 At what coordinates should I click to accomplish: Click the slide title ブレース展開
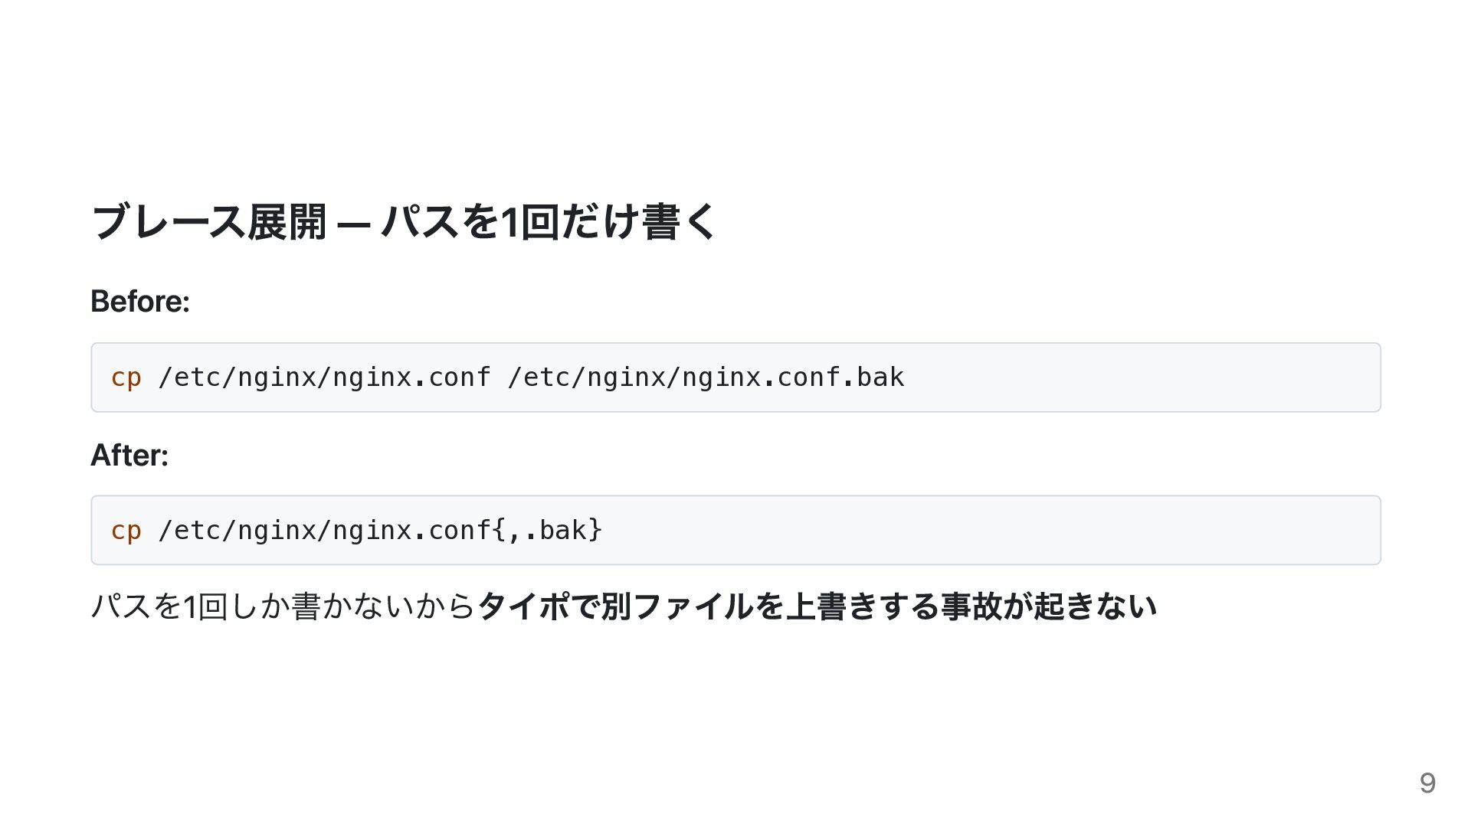(208, 222)
